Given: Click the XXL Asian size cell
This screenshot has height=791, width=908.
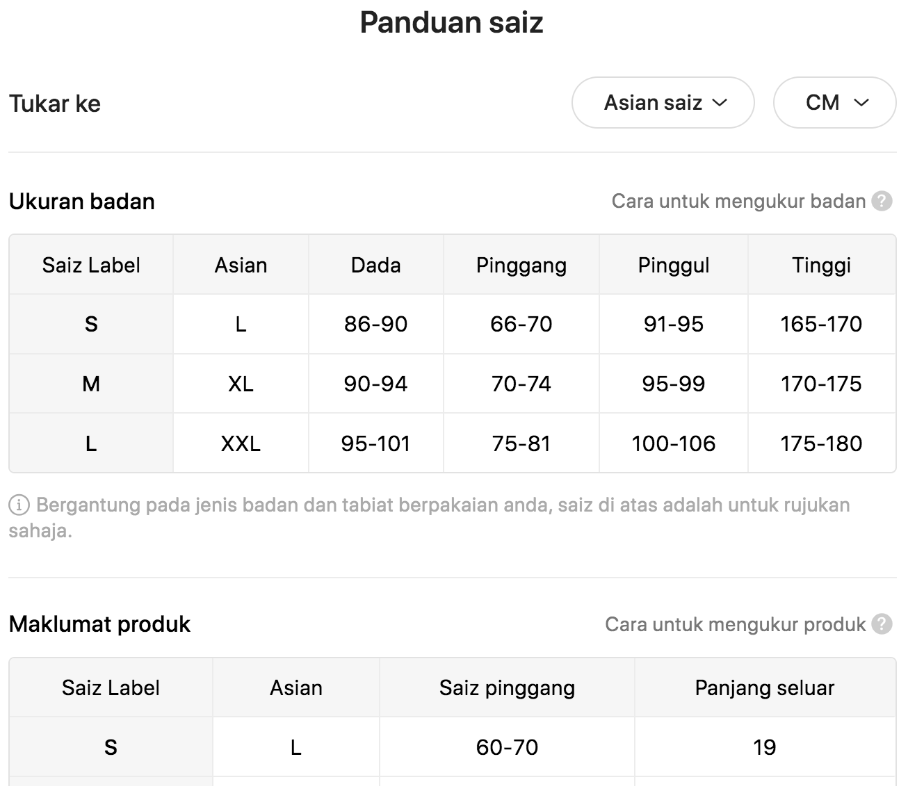Looking at the screenshot, I should (x=241, y=443).
